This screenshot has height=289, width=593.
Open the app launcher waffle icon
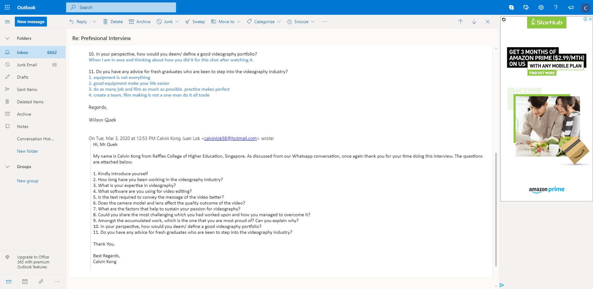click(x=7, y=7)
